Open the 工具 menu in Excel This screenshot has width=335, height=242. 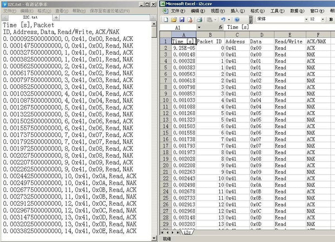click(x=277, y=11)
